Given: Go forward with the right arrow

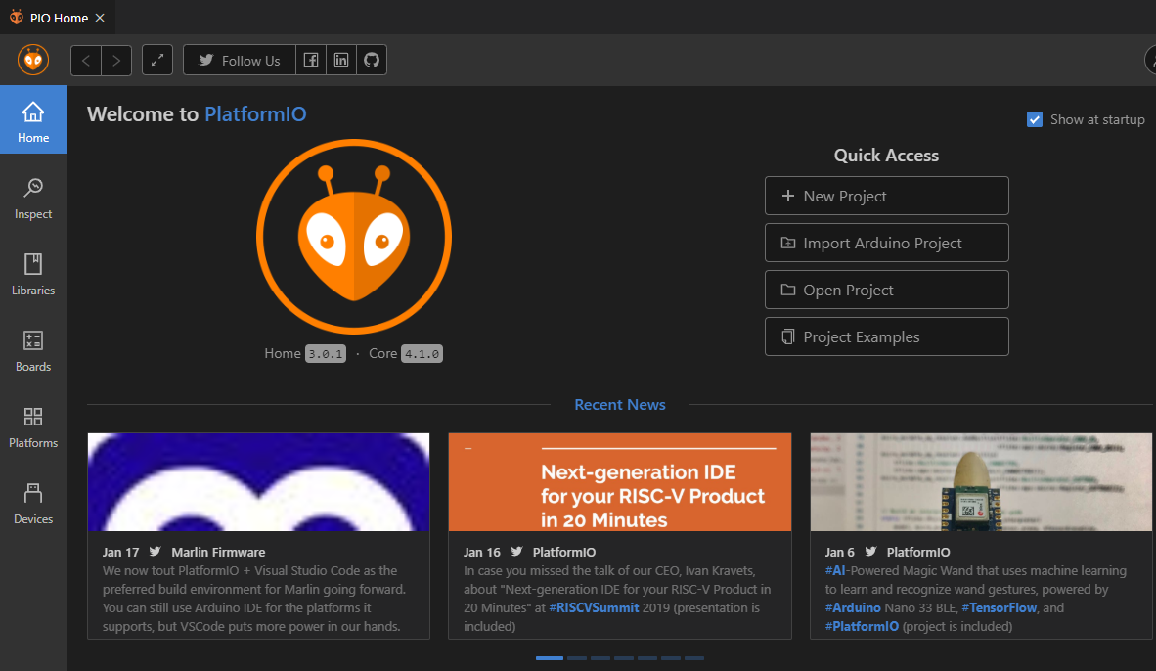Looking at the screenshot, I should pos(116,61).
